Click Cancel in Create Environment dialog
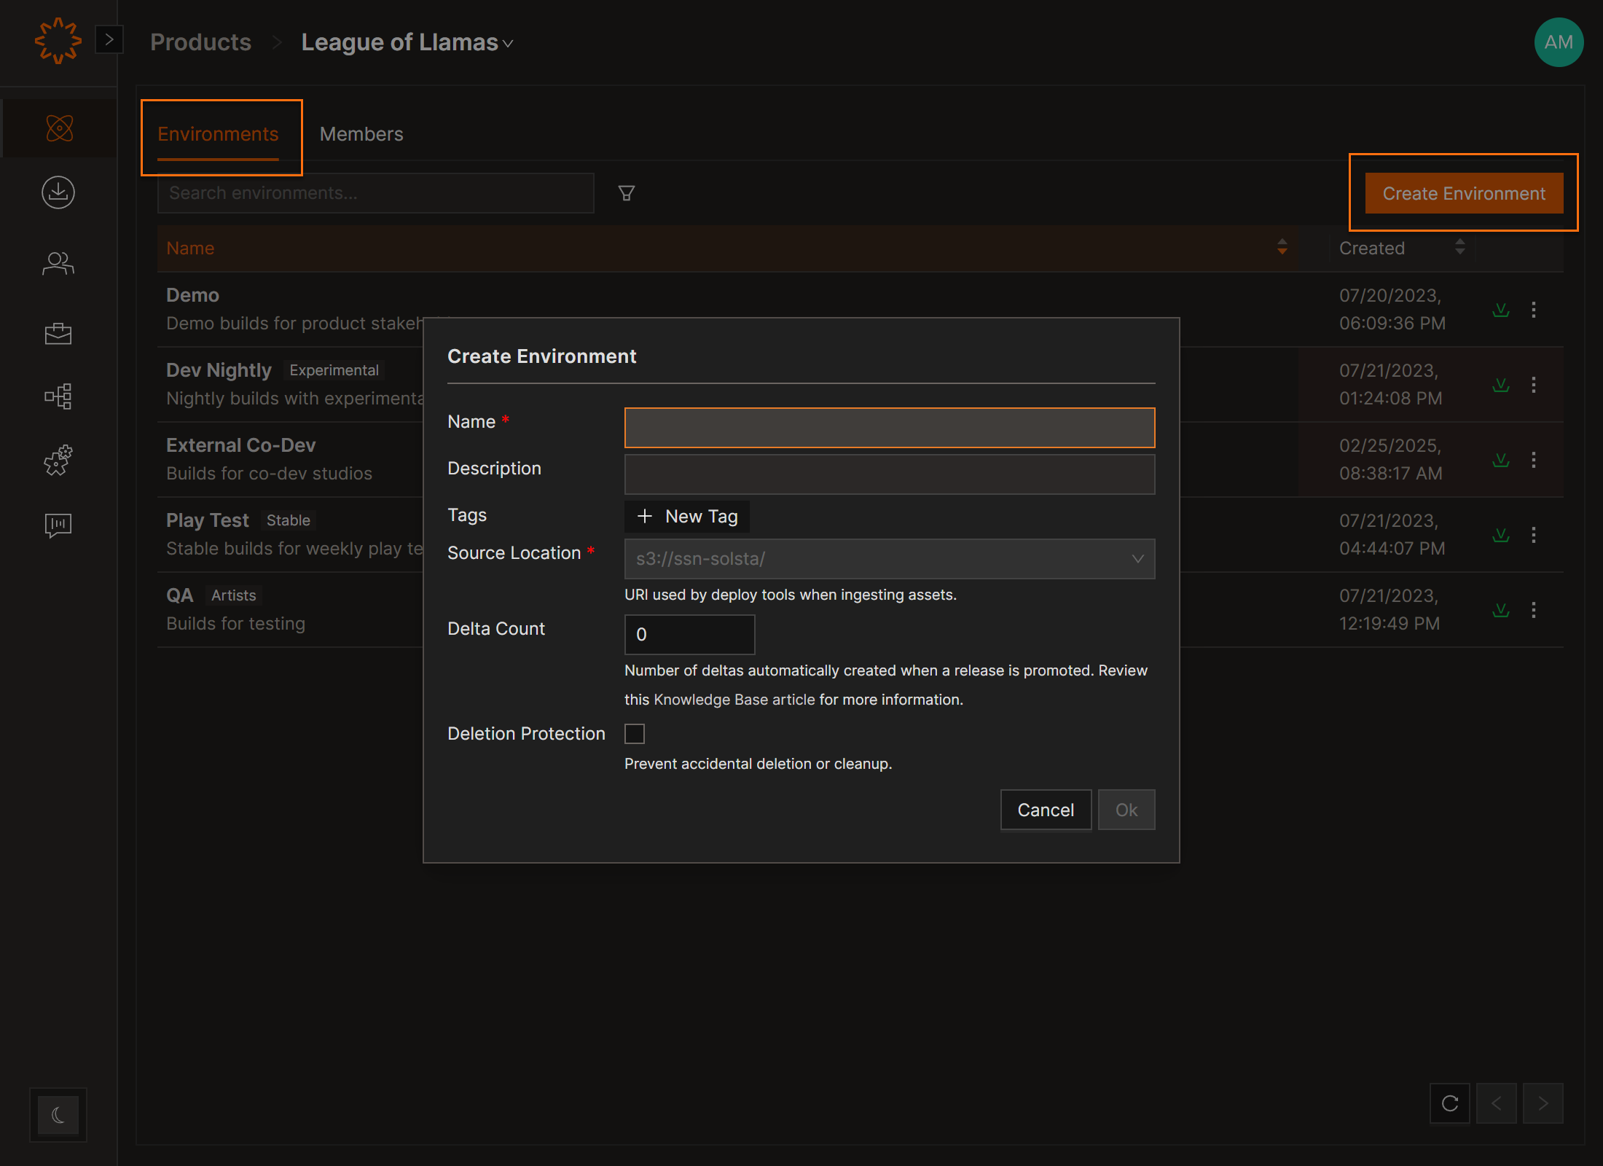1603x1166 pixels. pyautogui.click(x=1045, y=810)
